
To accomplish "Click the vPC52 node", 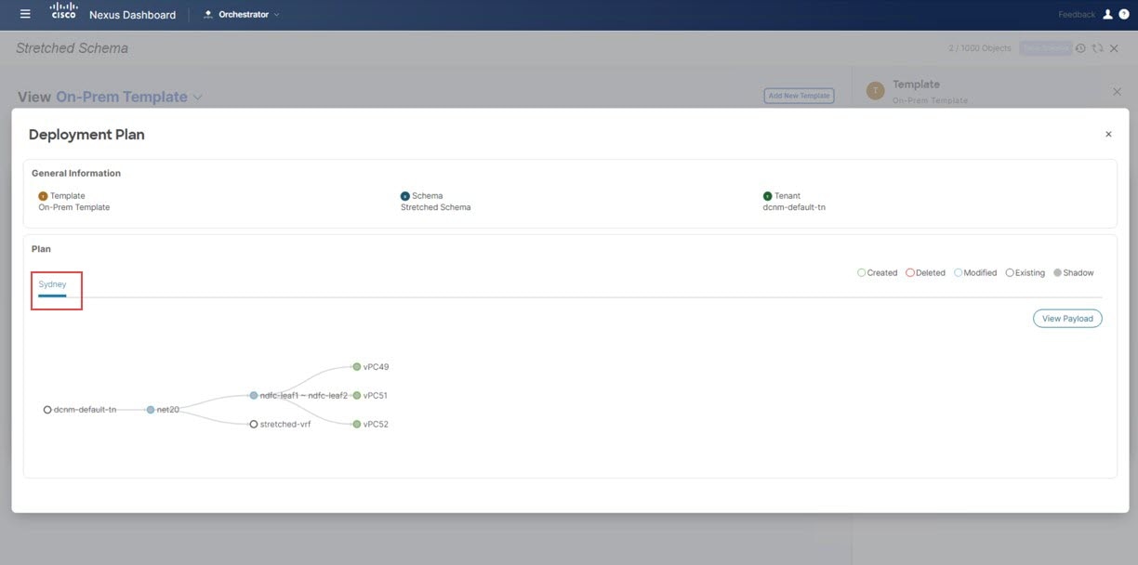I will (x=357, y=424).
